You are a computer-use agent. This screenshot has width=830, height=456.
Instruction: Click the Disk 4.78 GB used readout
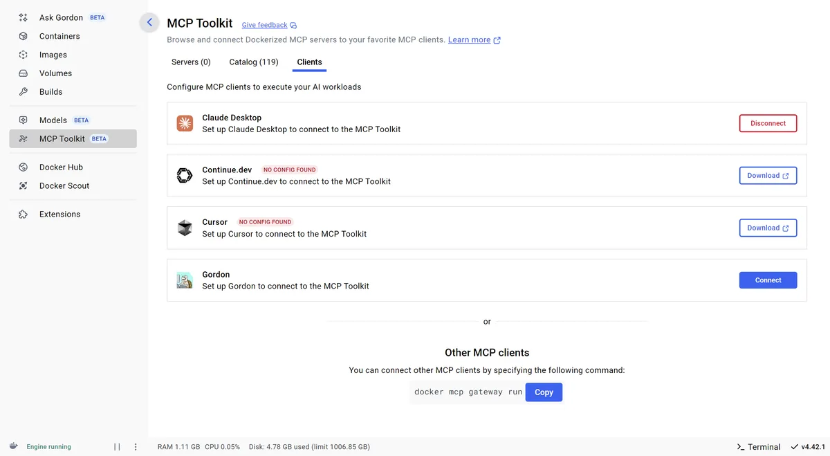308,447
